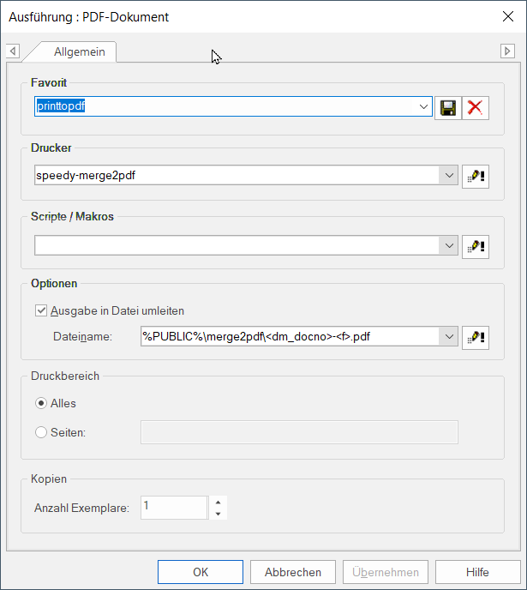Save the printtopdf favorite with disk icon
The width and height of the screenshot is (527, 590).
[447, 107]
